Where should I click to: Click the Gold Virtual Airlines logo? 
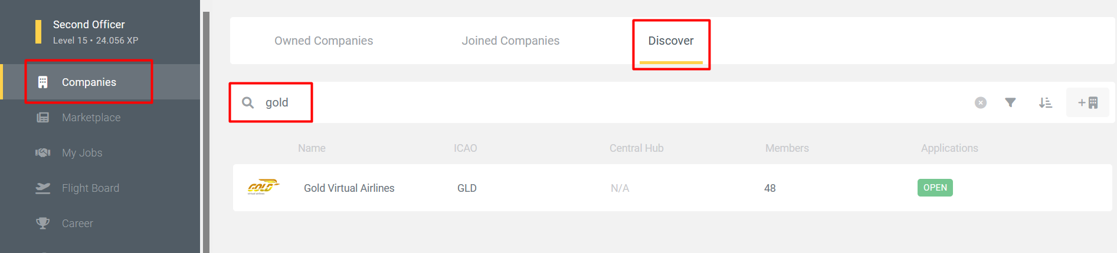(263, 188)
